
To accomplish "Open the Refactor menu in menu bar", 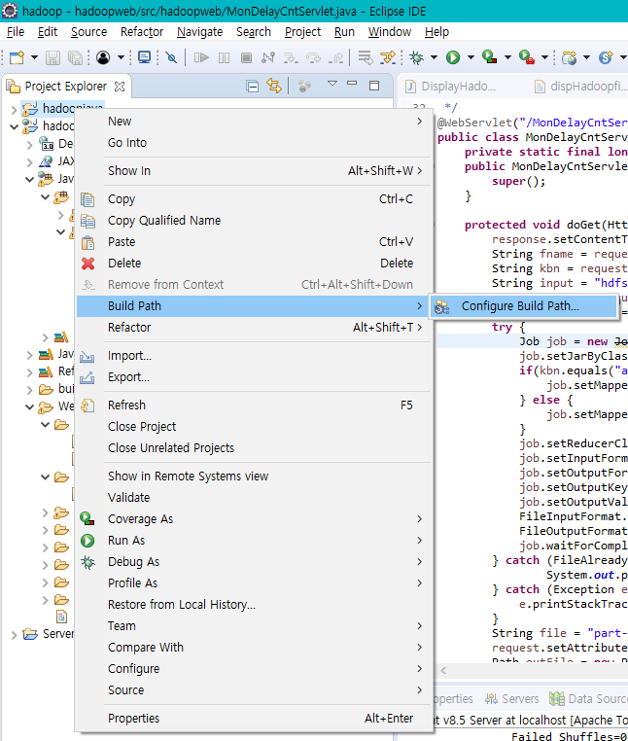I will tap(142, 32).
